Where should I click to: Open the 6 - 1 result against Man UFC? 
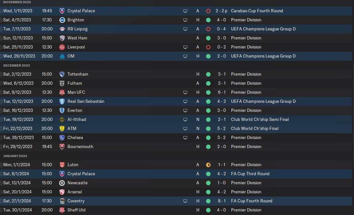pos(222,92)
